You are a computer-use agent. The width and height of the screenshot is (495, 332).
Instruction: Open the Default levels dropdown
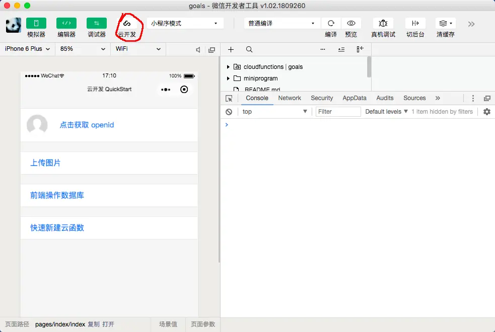coord(386,112)
